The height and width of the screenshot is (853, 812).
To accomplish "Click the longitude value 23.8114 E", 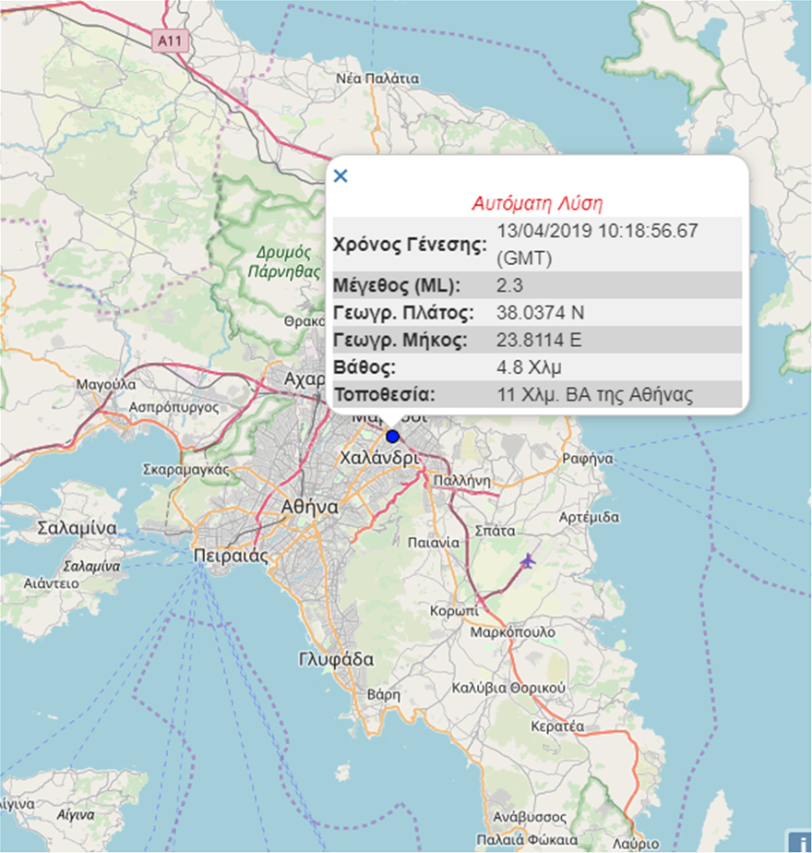I will pyautogui.click(x=539, y=340).
